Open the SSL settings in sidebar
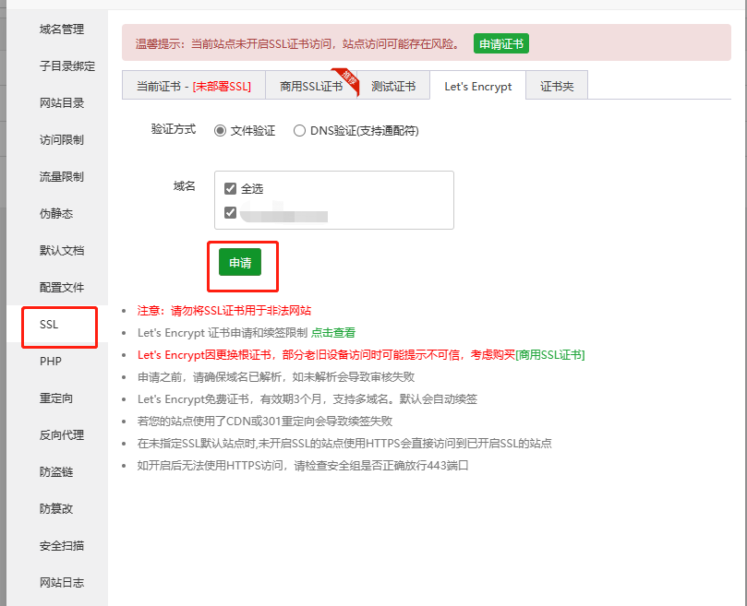The image size is (747, 606). coord(49,325)
